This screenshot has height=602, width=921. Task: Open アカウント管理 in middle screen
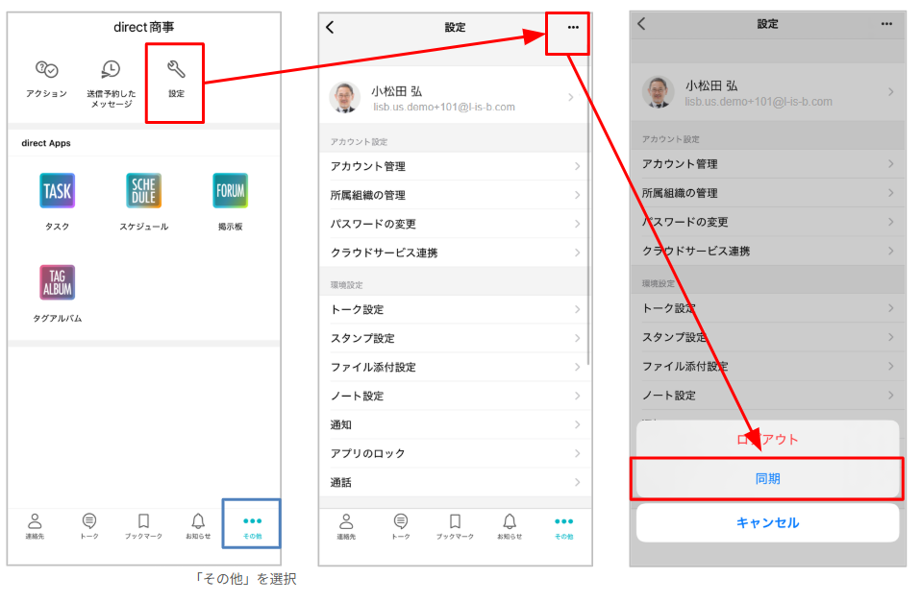coord(455,166)
